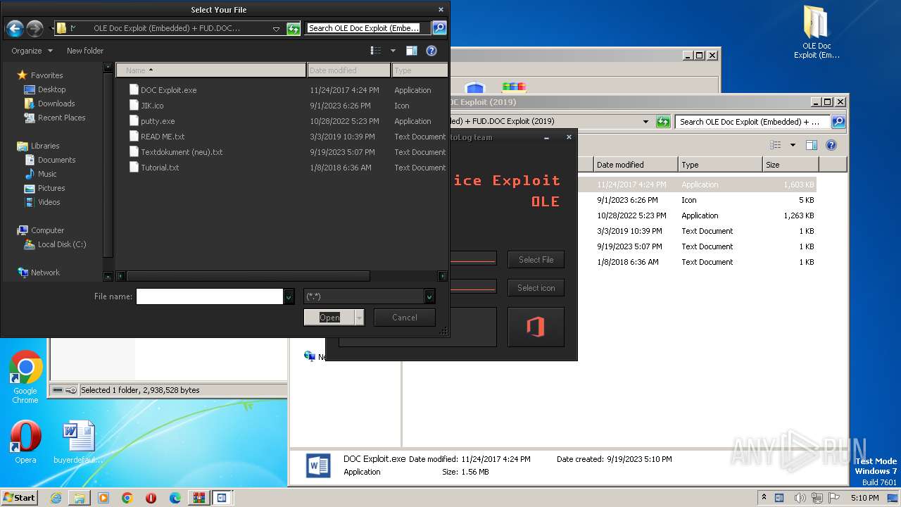Click the Select File button in exploit tool

536,260
